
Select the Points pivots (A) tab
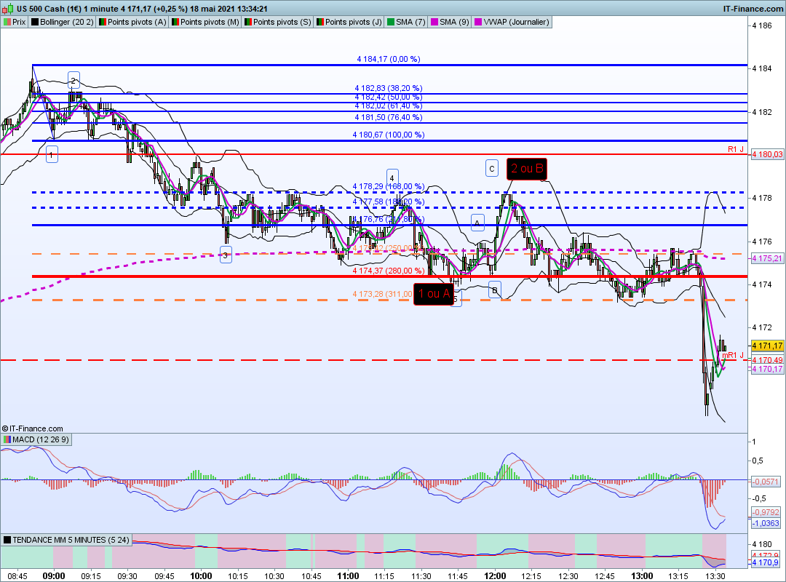coord(132,22)
